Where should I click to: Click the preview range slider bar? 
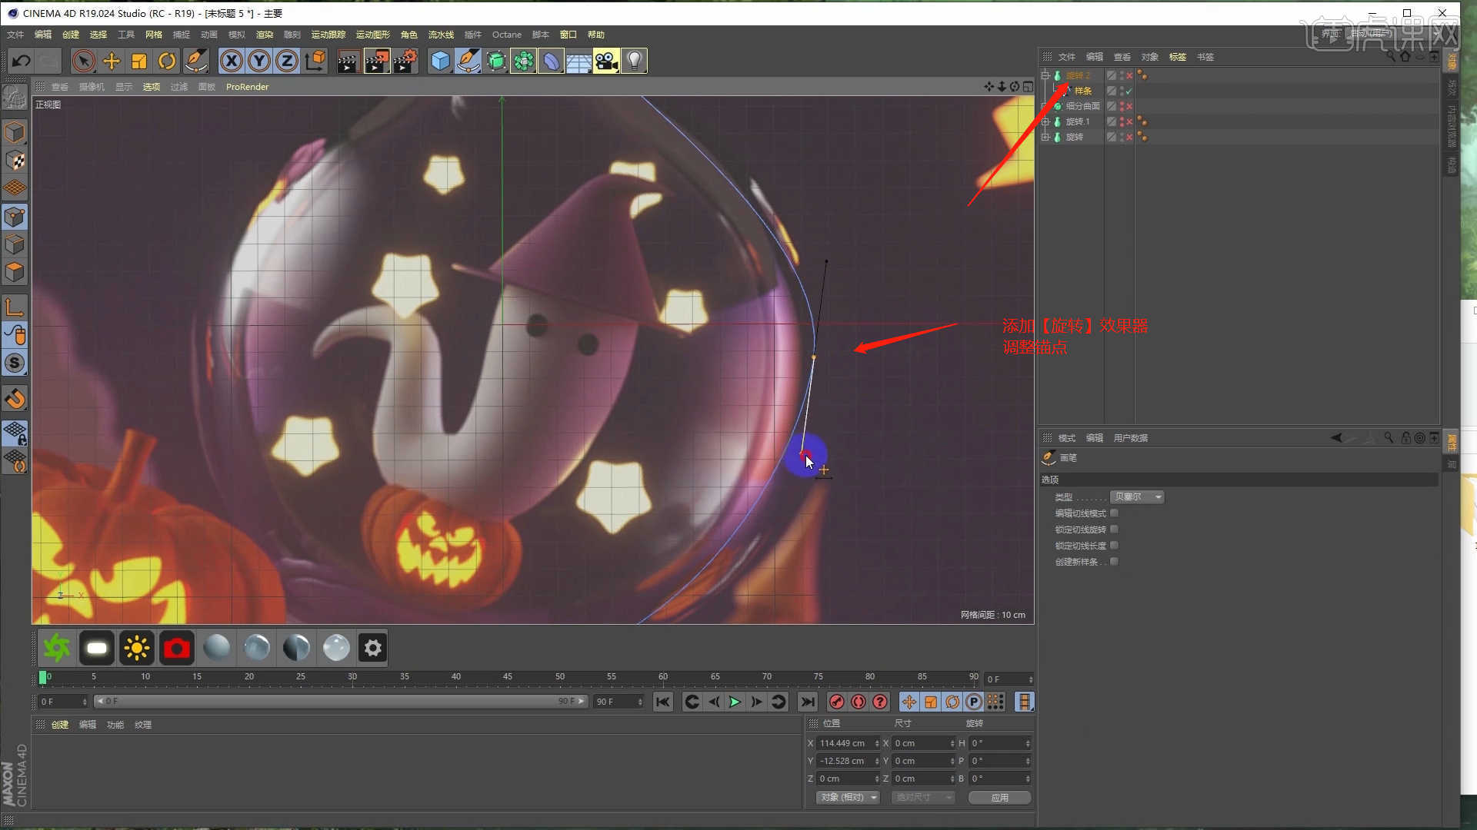click(341, 702)
